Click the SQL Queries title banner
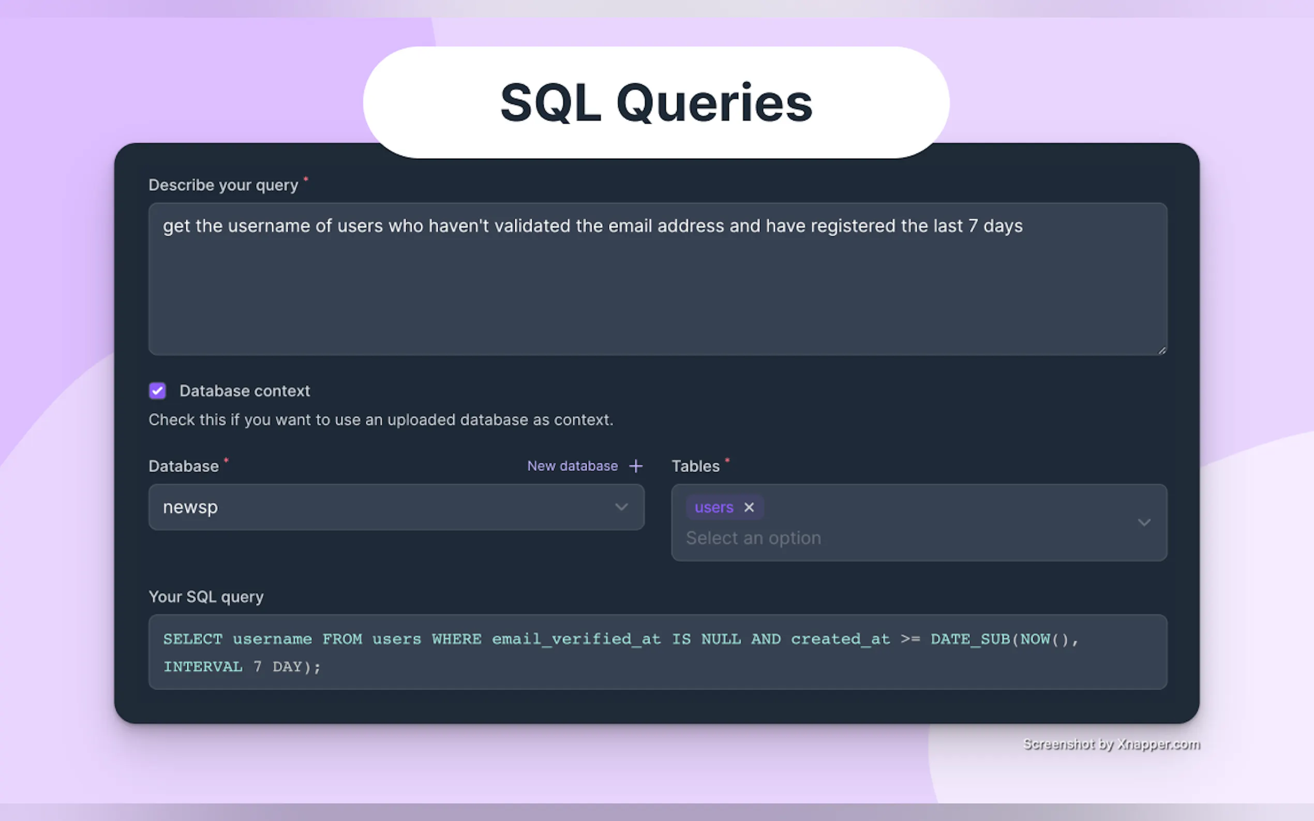Image resolution: width=1314 pixels, height=821 pixels. pos(656,102)
